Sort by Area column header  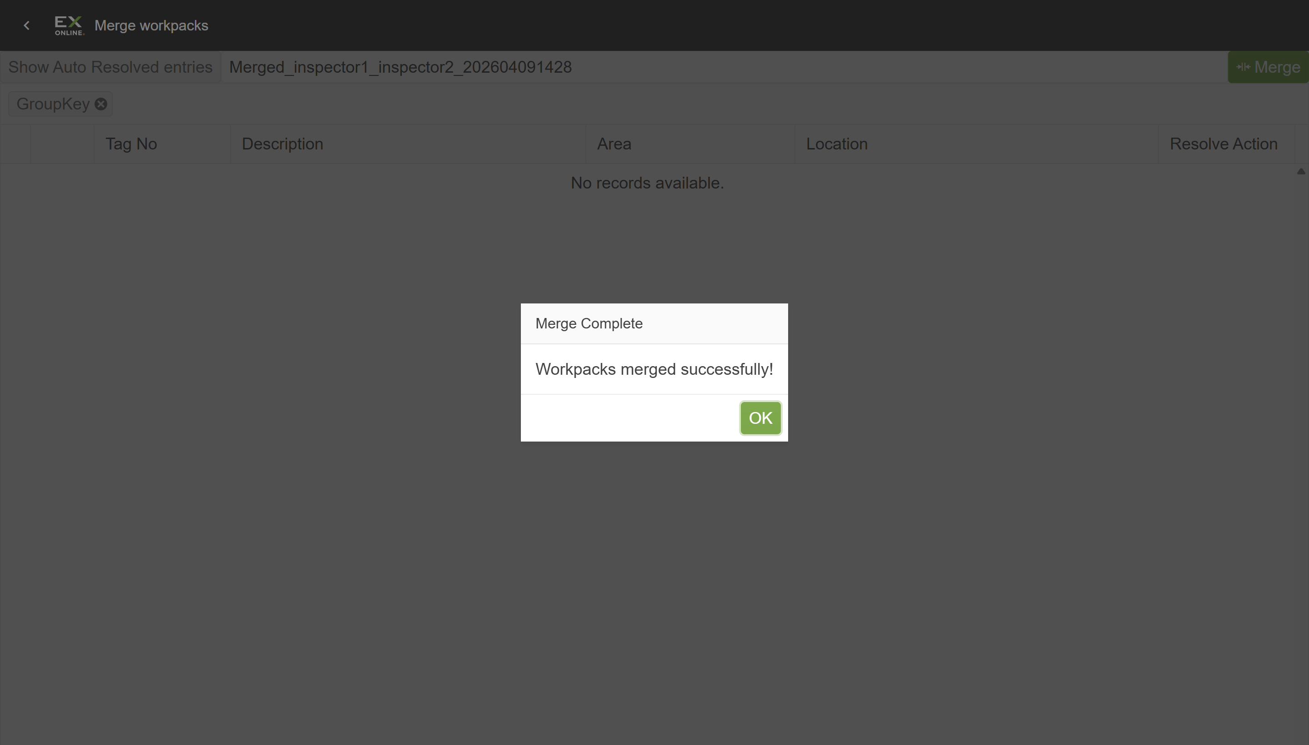(x=690, y=144)
